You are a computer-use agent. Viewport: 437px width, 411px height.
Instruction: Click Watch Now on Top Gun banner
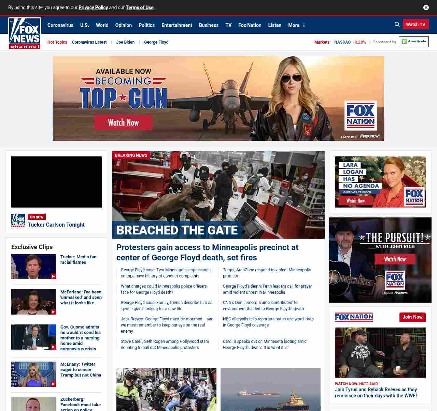click(123, 123)
